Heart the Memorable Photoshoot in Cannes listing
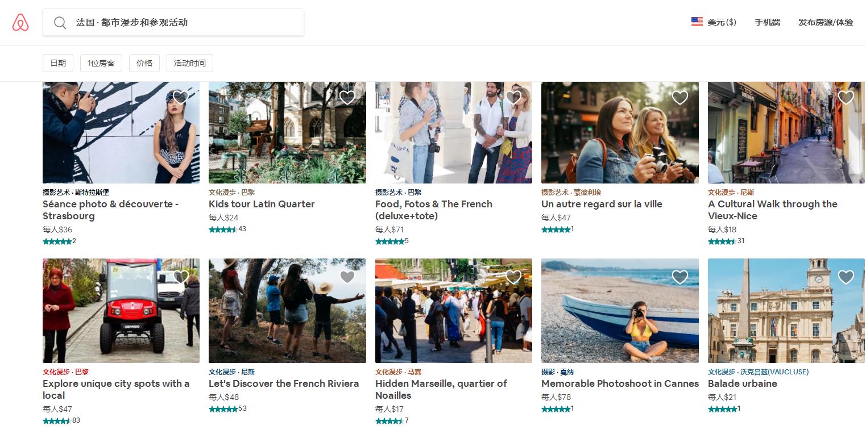Image resolution: width=866 pixels, height=438 pixels. 679,277
